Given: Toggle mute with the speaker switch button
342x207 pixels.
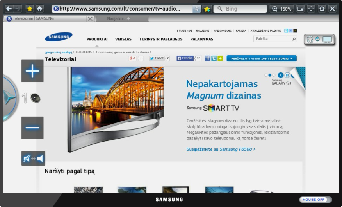Looking at the screenshot, I should [x=33, y=158].
